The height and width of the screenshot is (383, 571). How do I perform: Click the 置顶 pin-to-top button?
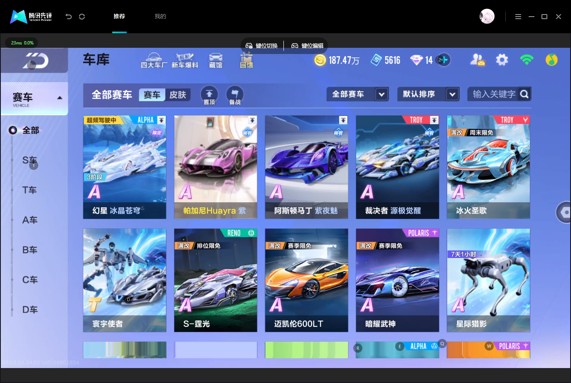point(209,95)
